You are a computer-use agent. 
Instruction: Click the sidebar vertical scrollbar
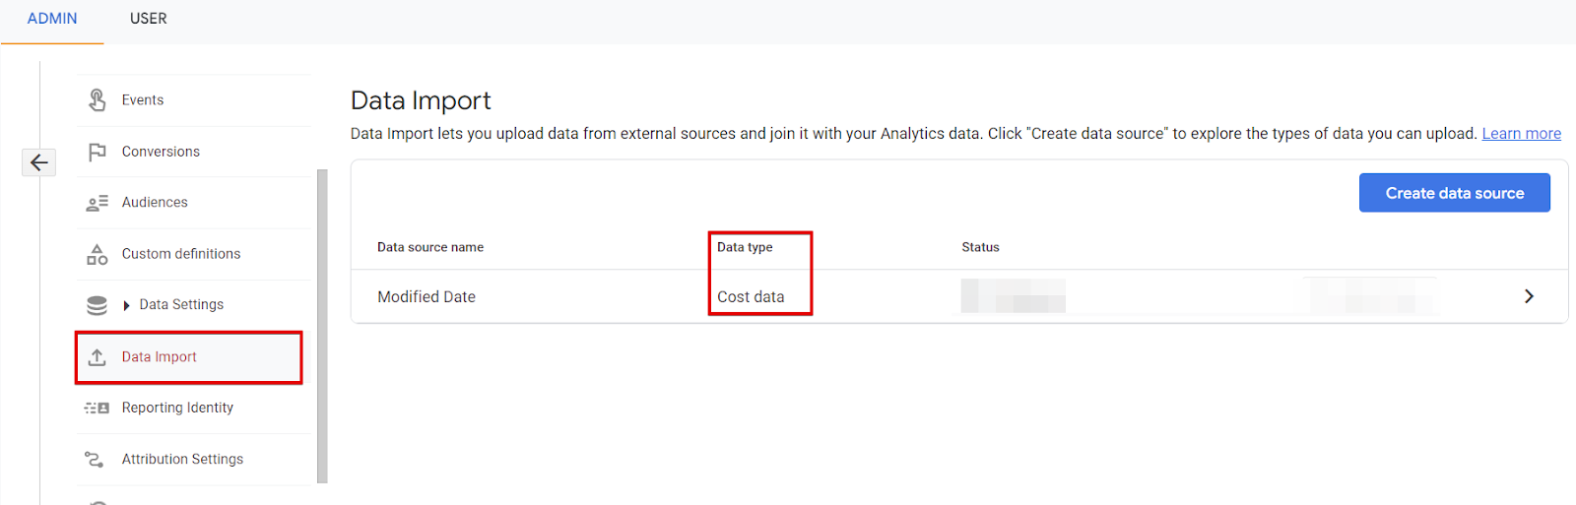pyautogui.click(x=322, y=325)
